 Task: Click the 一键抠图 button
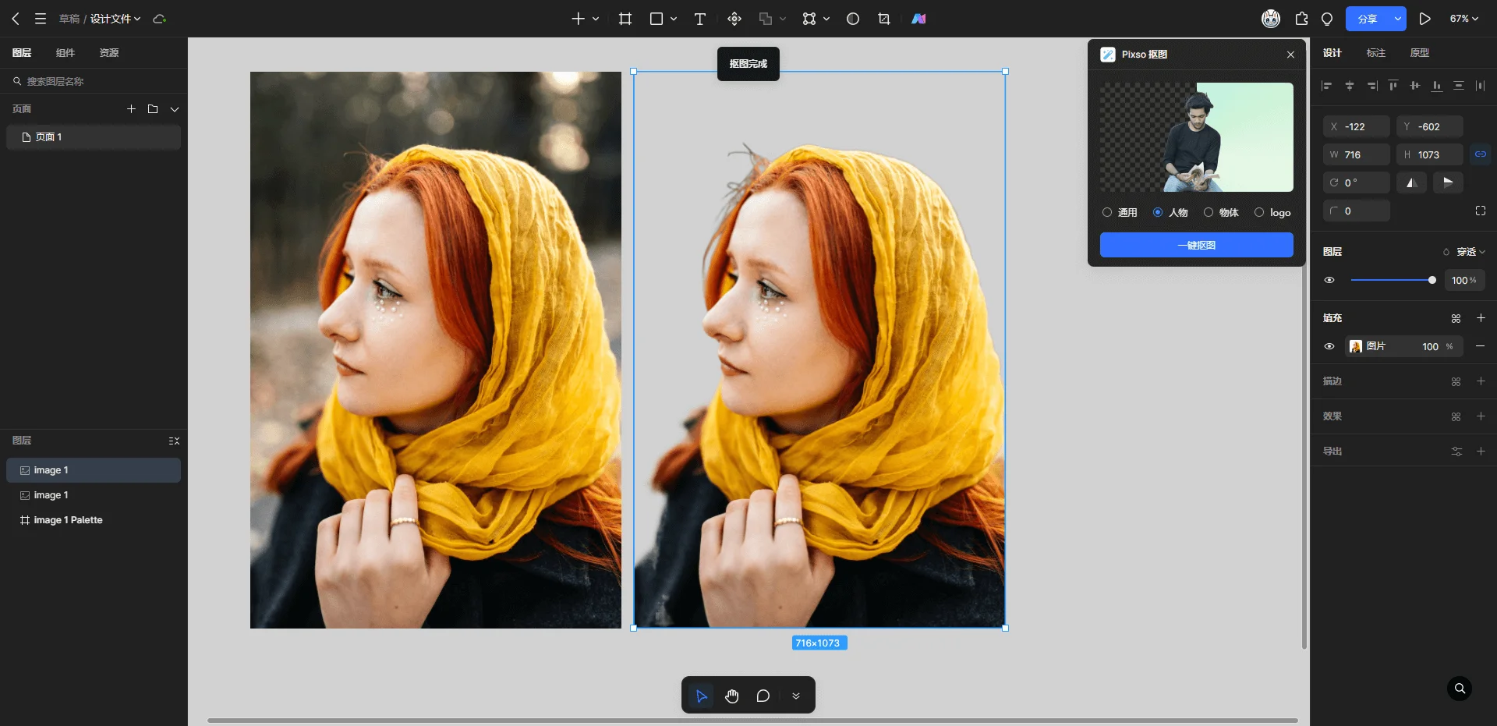(x=1196, y=245)
